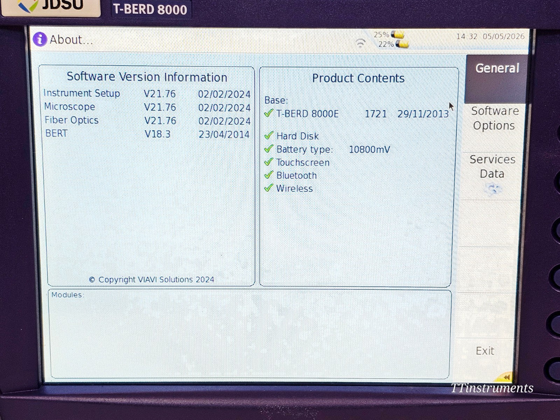Click Instrument Setup version V21.76
This screenshot has width=560, height=420.
(160, 94)
